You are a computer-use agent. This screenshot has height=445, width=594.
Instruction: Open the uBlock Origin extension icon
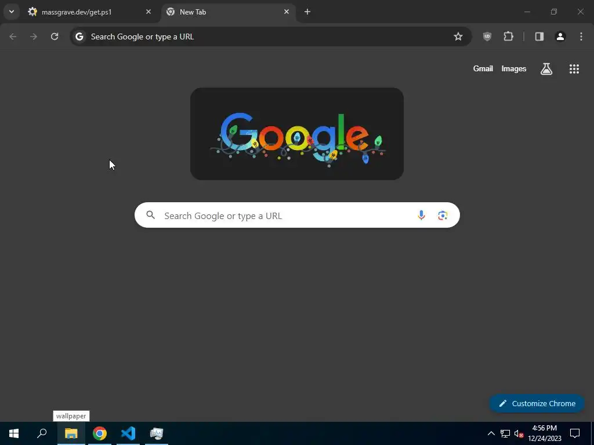pos(487,37)
